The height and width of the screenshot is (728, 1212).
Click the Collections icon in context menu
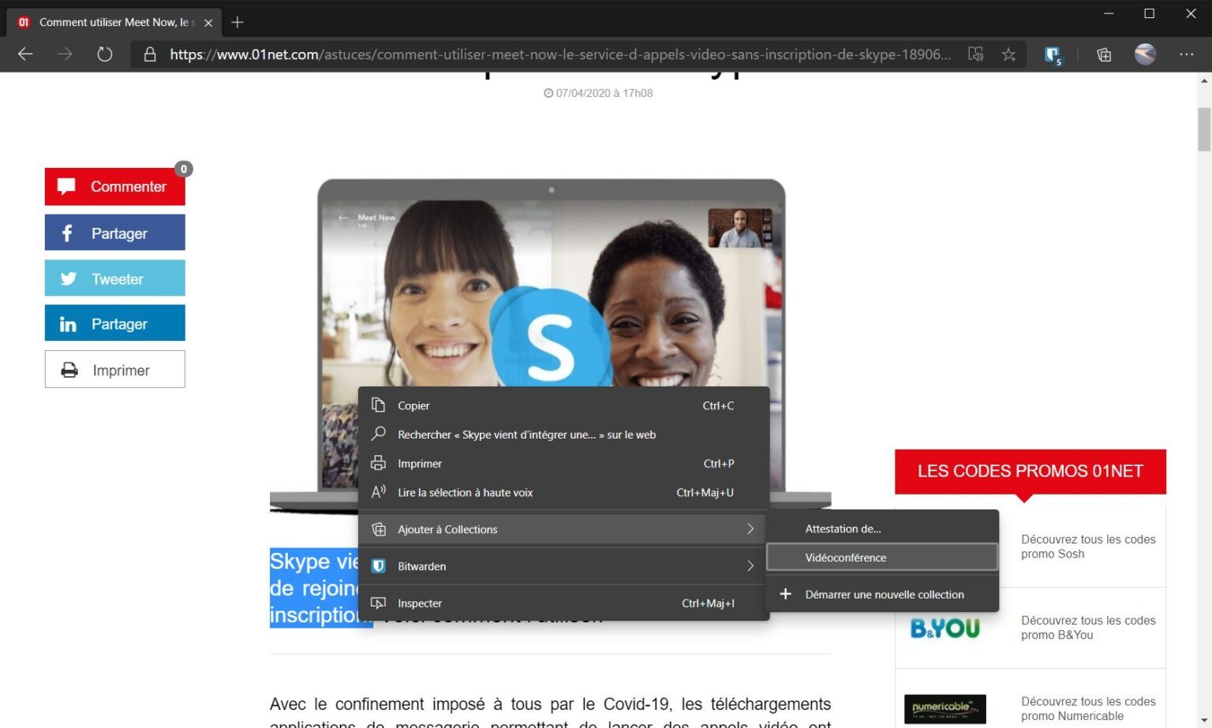[379, 529]
